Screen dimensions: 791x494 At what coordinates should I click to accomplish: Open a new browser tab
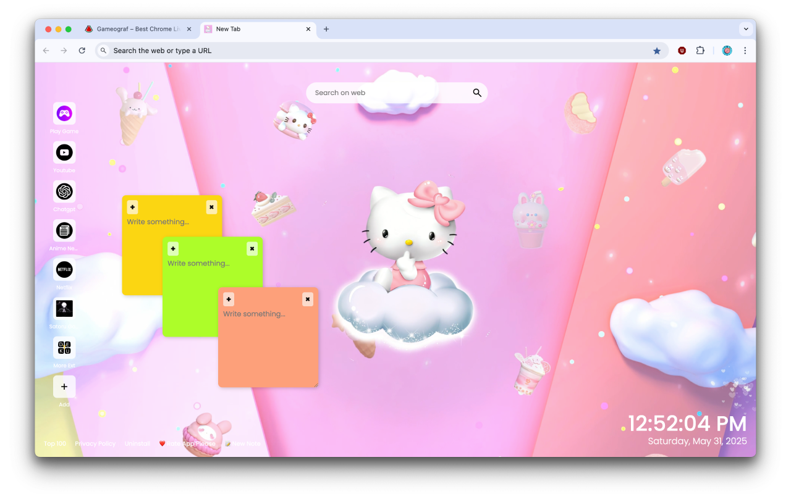(x=326, y=28)
